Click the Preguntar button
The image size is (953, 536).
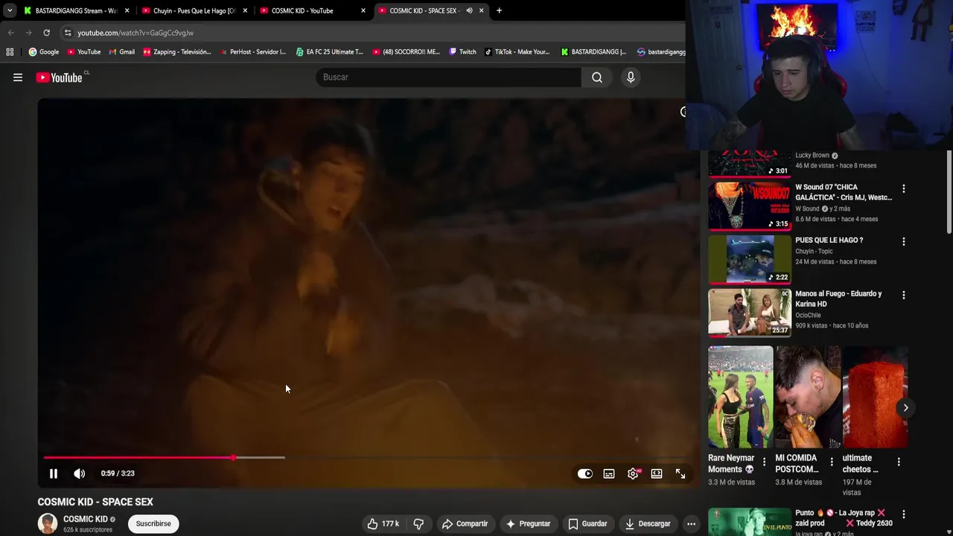coord(528,524)
